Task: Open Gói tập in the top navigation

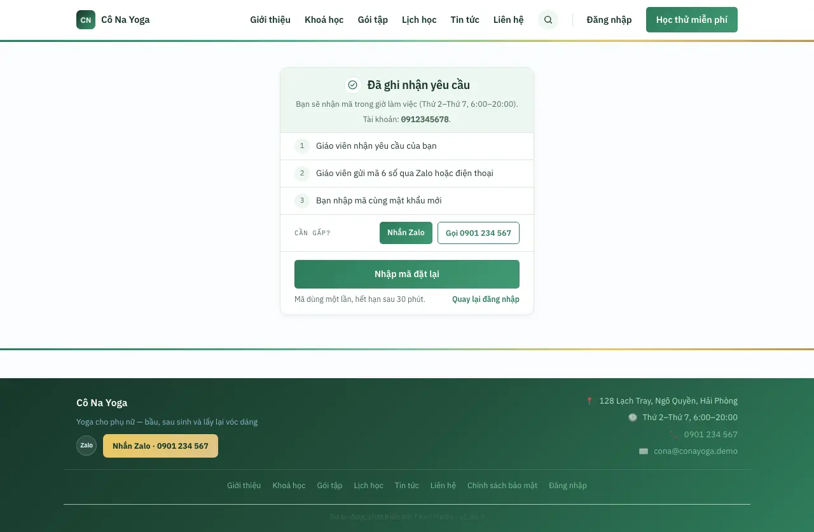Action: [x=373, y=20]
